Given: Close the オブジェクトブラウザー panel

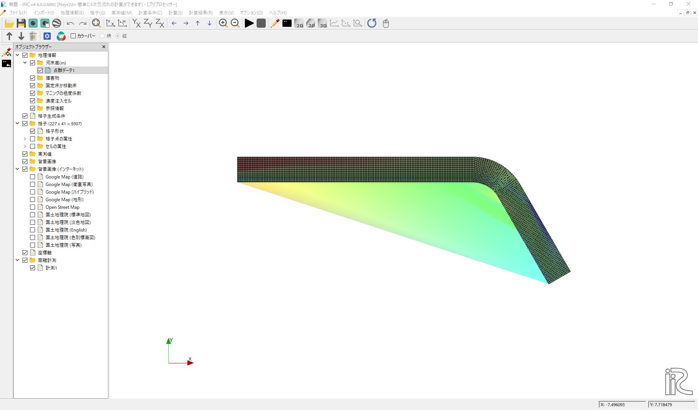Looking at the screenshot, I should (x=104, y=47).
